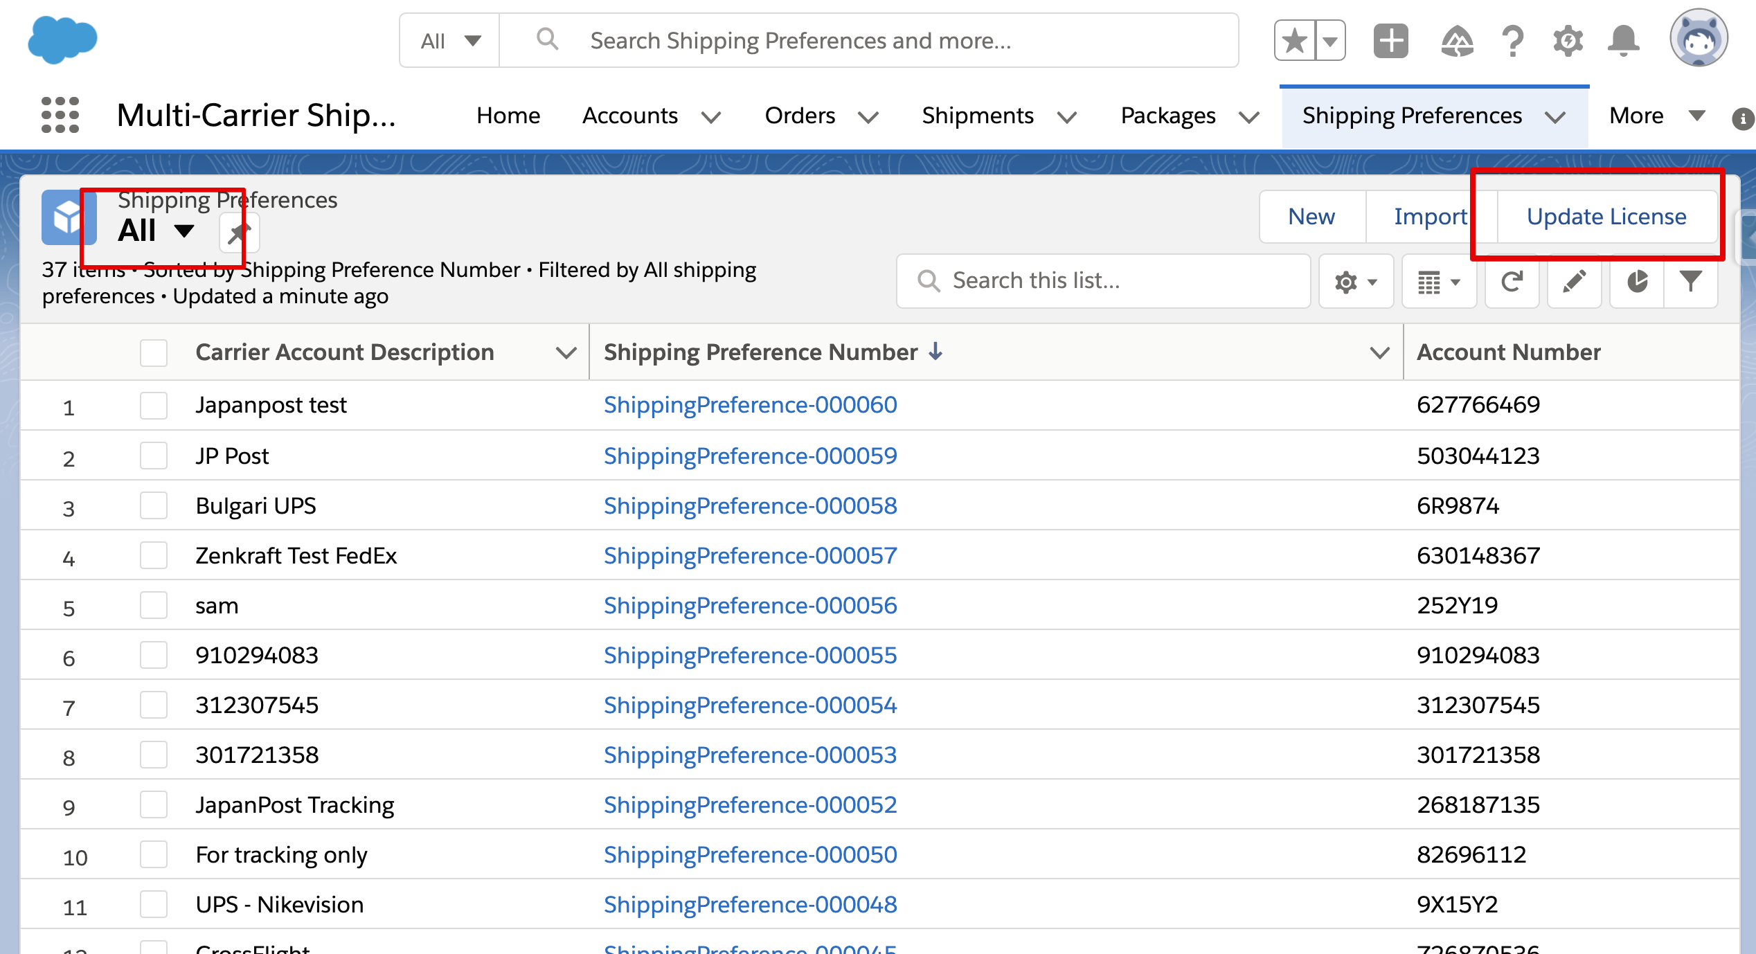1756x954 pixels.
Task: Click the pencil edit list icon
Action: pyautogui.click(x=1574, y=282)
